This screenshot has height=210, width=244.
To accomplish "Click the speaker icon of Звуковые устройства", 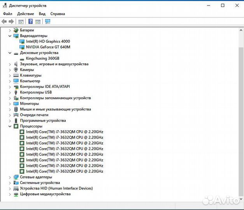I will click(x=16, y=64).
